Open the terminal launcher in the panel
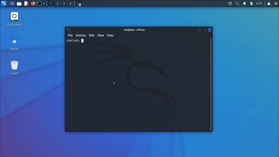The height and width of the screenshot is (157, 279). click(x=39, y=3)
